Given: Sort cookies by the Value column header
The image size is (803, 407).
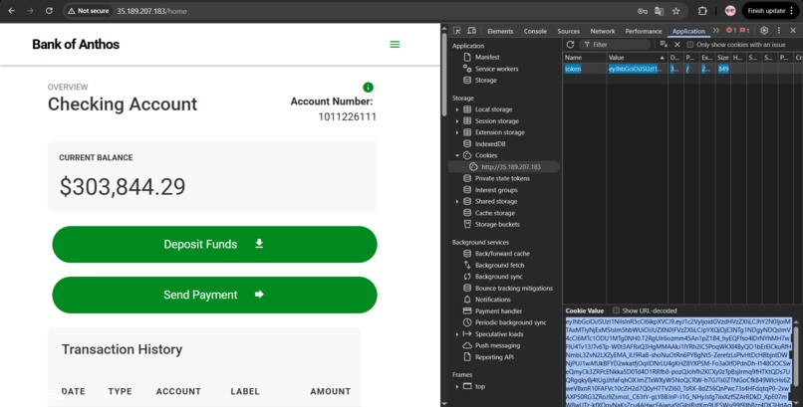Looking at the screenshot, I should [637, 58].
